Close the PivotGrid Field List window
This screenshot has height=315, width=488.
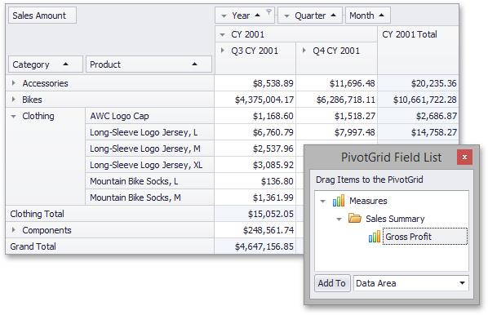[x=464, y=157]
